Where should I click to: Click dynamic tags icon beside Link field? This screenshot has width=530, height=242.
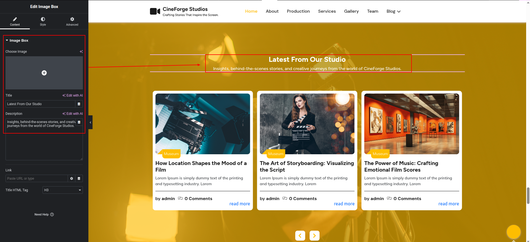point(79,179)
